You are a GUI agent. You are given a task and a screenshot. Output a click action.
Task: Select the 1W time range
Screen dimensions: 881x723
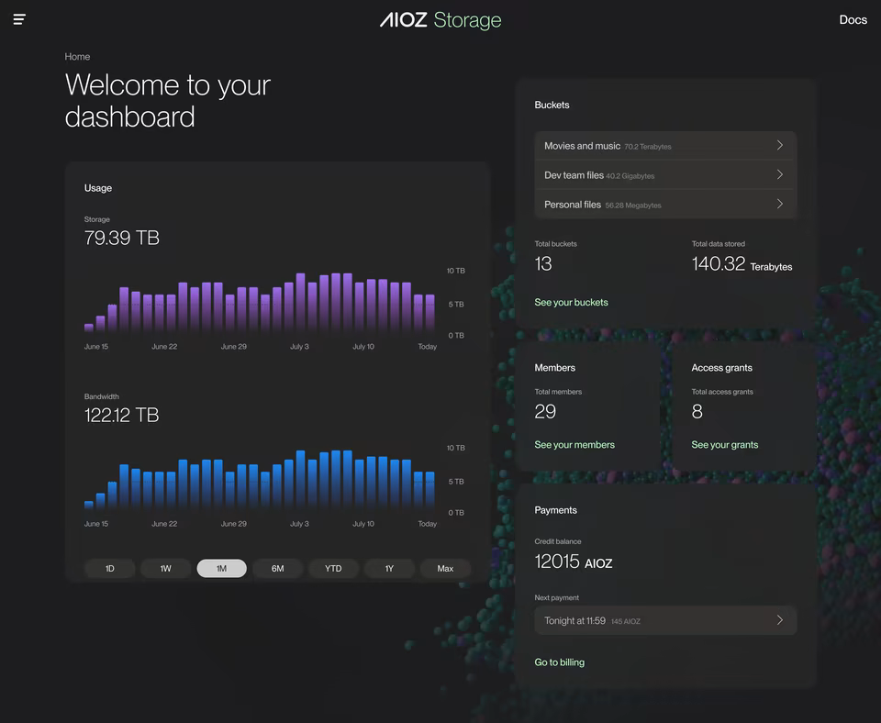coord(166,569)
